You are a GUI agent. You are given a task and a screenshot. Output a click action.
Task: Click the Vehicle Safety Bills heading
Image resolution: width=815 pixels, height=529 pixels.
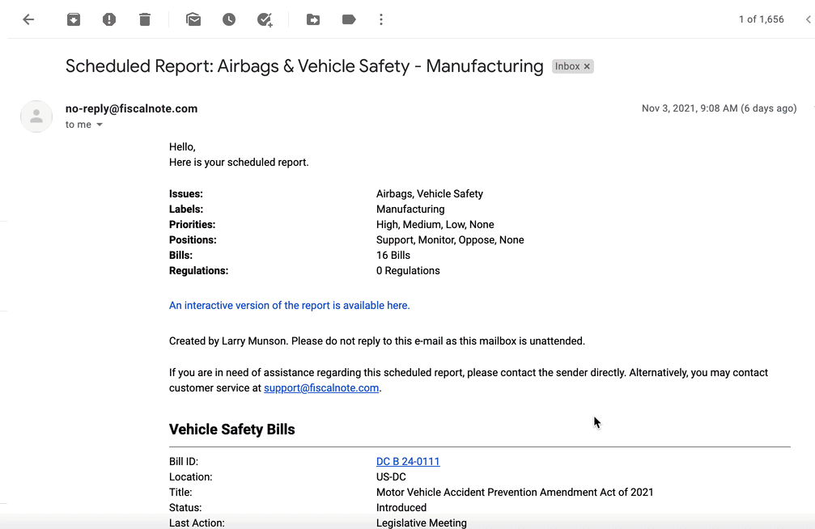pyautogui.click(x=231, y=430)
